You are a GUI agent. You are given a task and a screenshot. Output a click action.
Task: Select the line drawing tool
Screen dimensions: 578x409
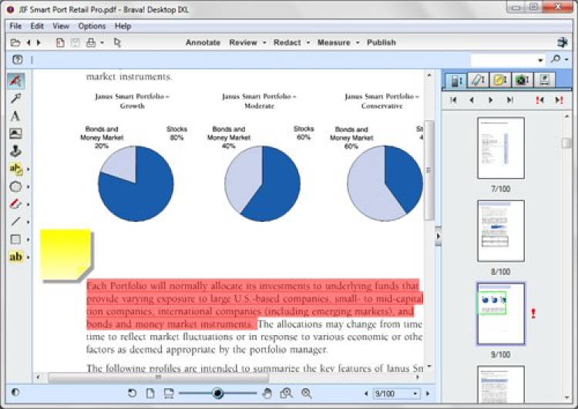[15, 222]
